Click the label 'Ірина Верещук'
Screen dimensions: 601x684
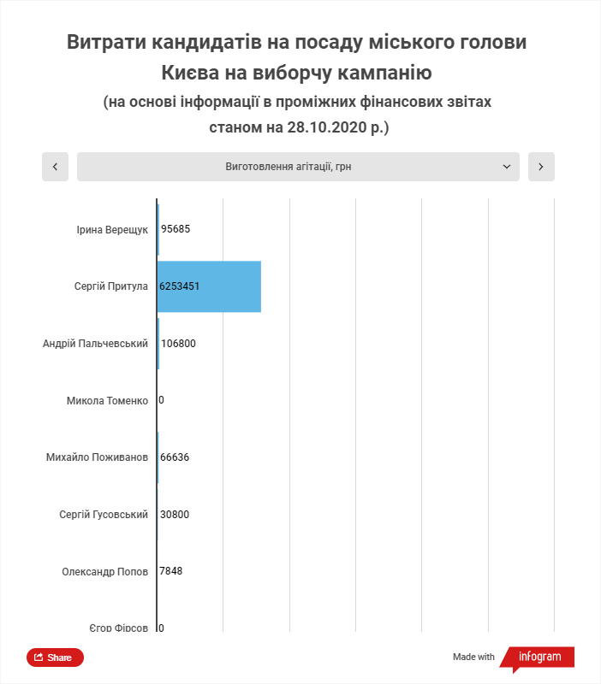[x=112, y=230]
